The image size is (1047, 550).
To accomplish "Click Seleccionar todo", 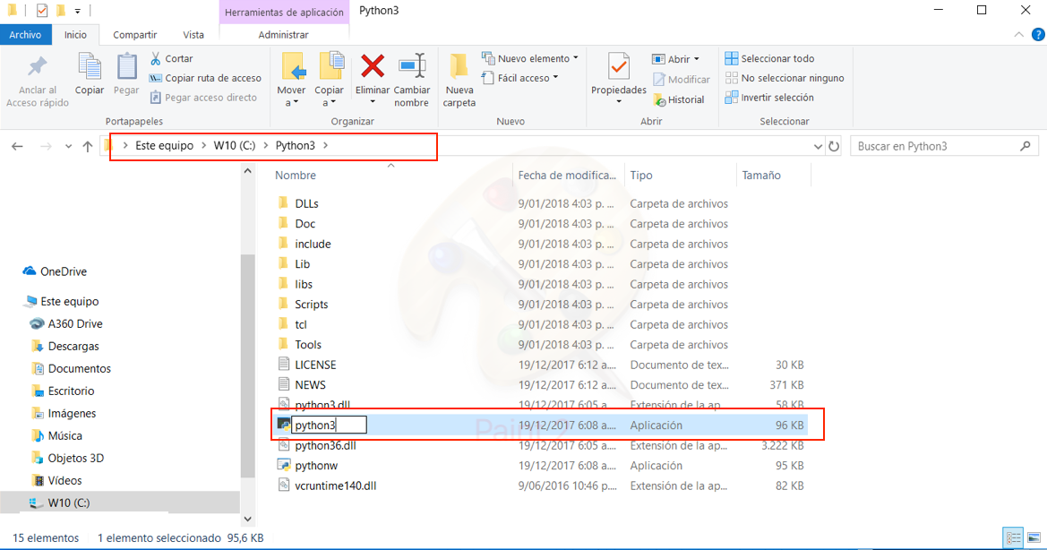I will [770, 59].
